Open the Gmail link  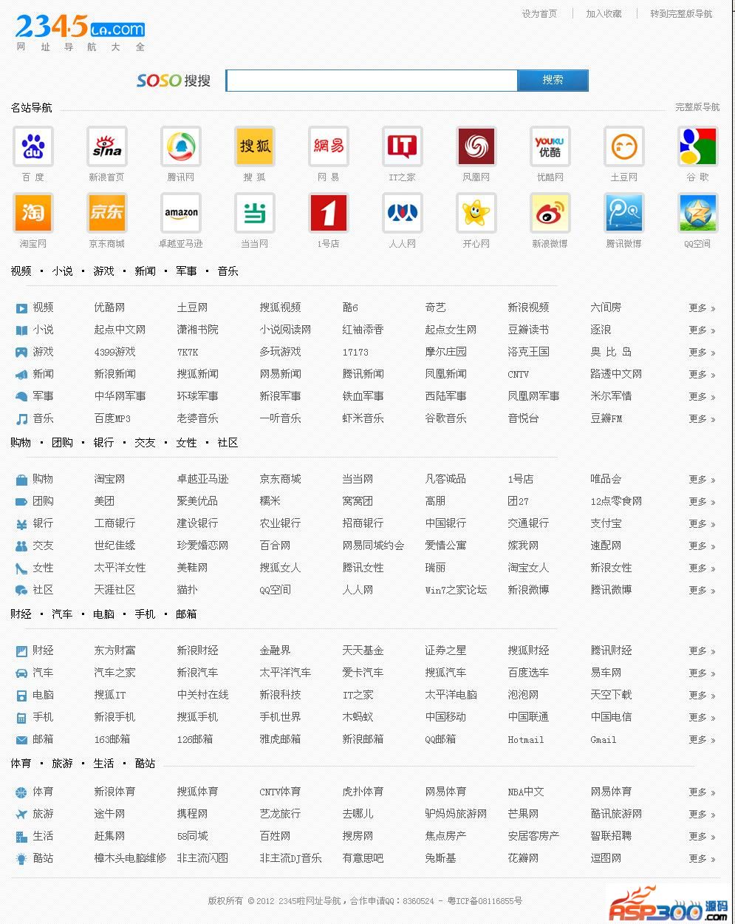[x=603, y=740]
